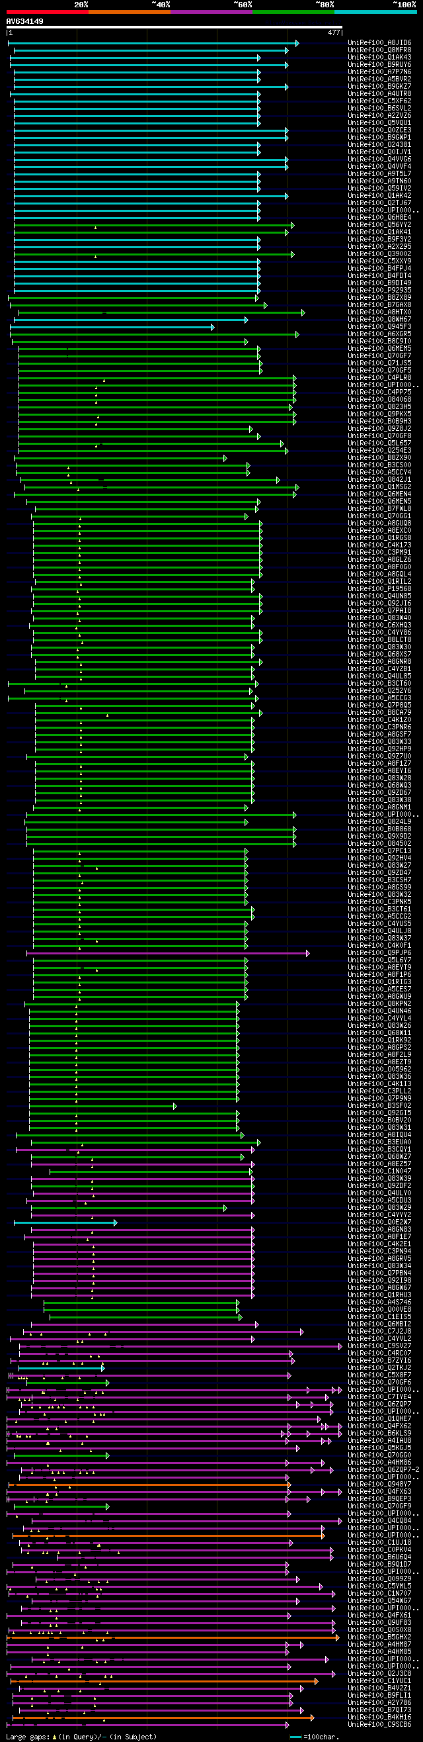Open hit UniRef100_Q1AK43
423x1742 pixels.
379,58
